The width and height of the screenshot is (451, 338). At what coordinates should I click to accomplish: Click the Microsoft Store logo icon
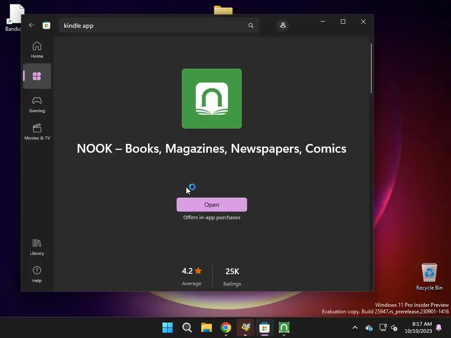[x=46, y=25]
